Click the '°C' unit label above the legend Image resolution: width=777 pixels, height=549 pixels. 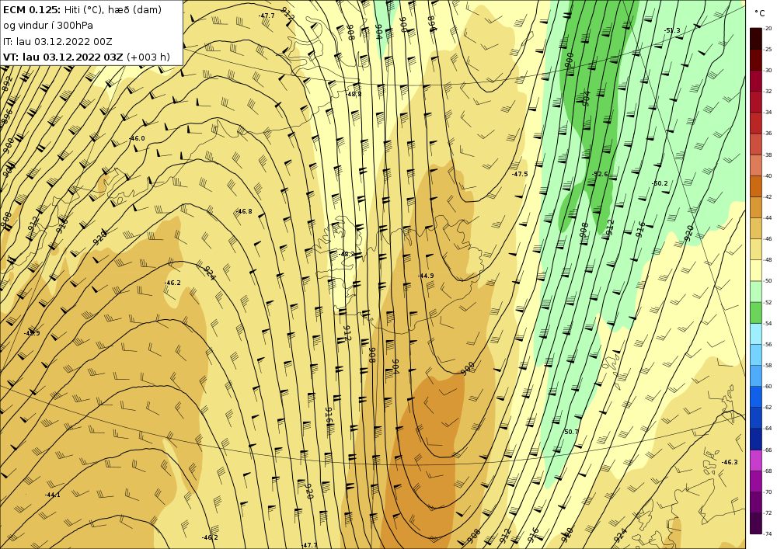click(x=759, y=13)
